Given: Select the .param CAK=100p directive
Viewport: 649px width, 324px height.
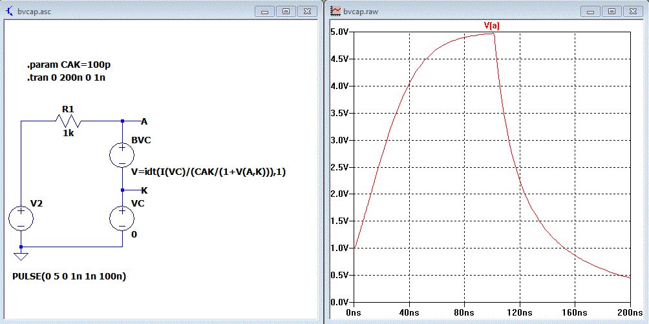Looking at the screenshot, I should (x=64, y=66).
